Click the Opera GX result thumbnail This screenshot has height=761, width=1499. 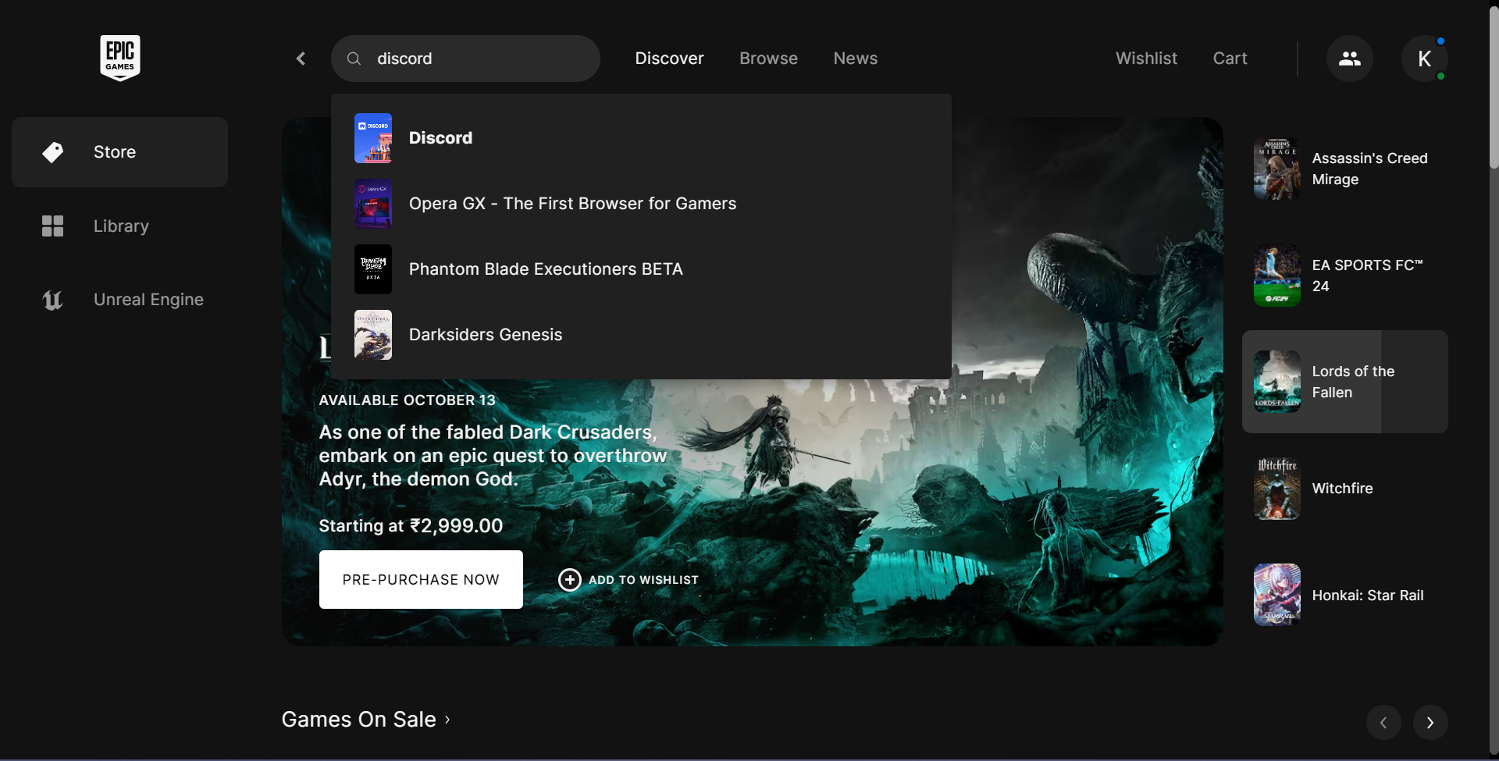373,204
